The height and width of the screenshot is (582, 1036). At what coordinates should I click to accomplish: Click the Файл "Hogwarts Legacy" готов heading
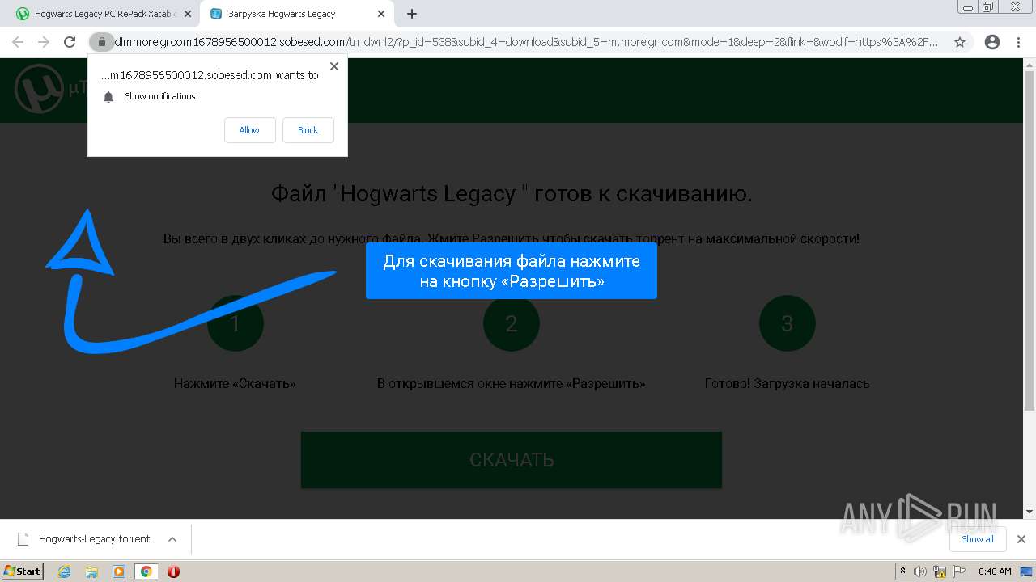(511, 194)
